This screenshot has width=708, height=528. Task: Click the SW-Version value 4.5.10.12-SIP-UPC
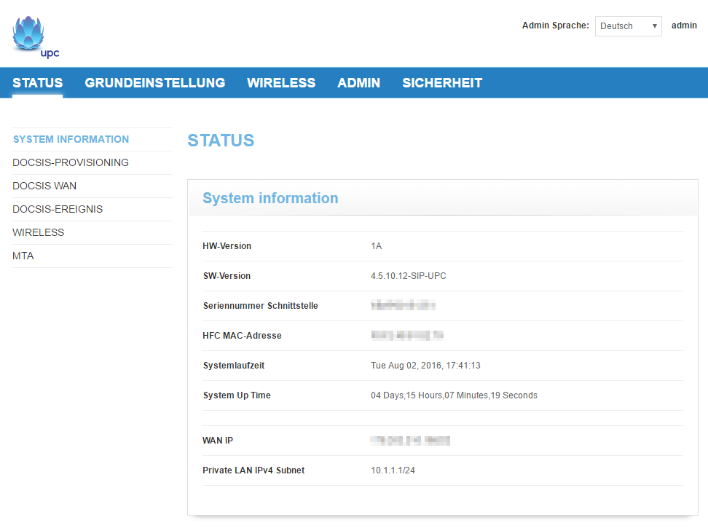coord(408,276)
